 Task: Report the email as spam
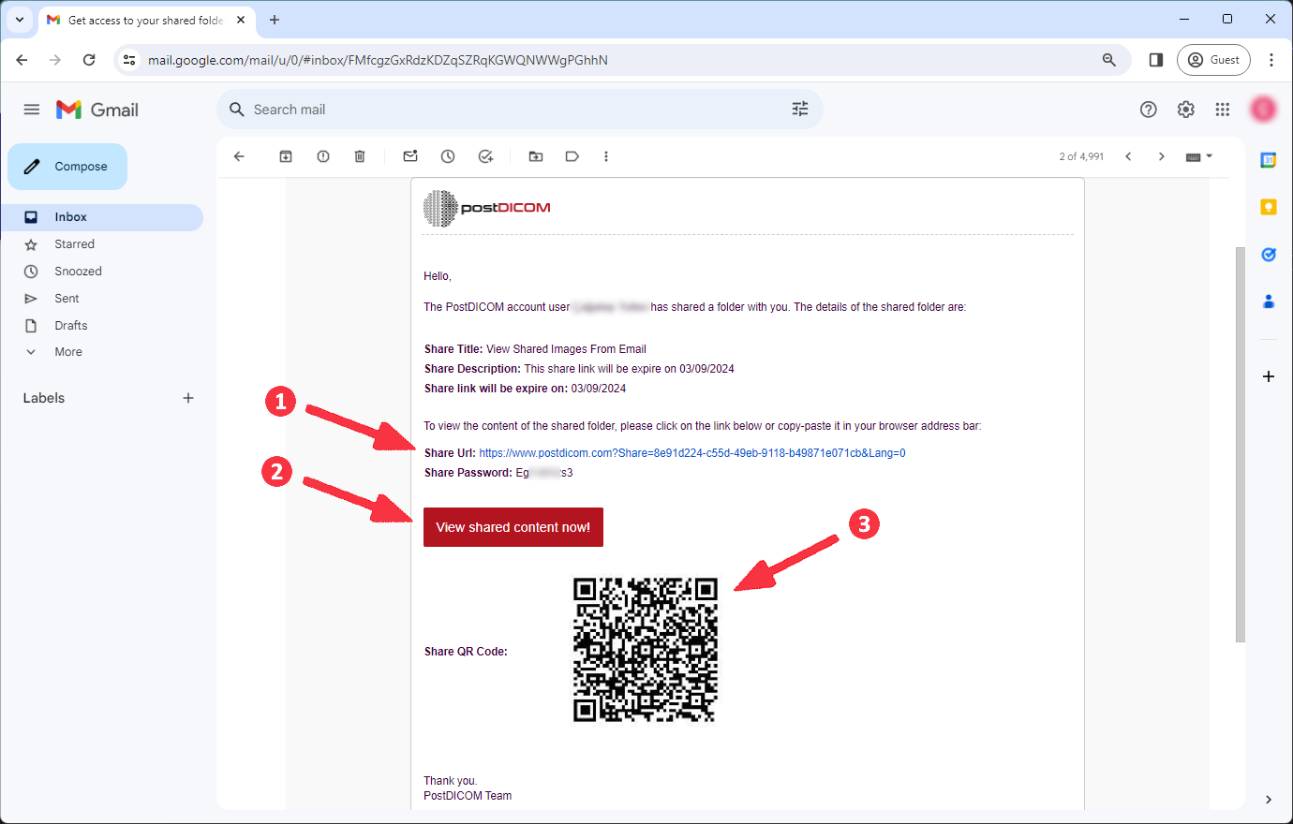(323, 156)
